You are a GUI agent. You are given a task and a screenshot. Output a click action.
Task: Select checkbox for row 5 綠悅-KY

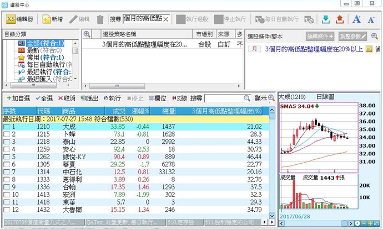coord(6,157)
